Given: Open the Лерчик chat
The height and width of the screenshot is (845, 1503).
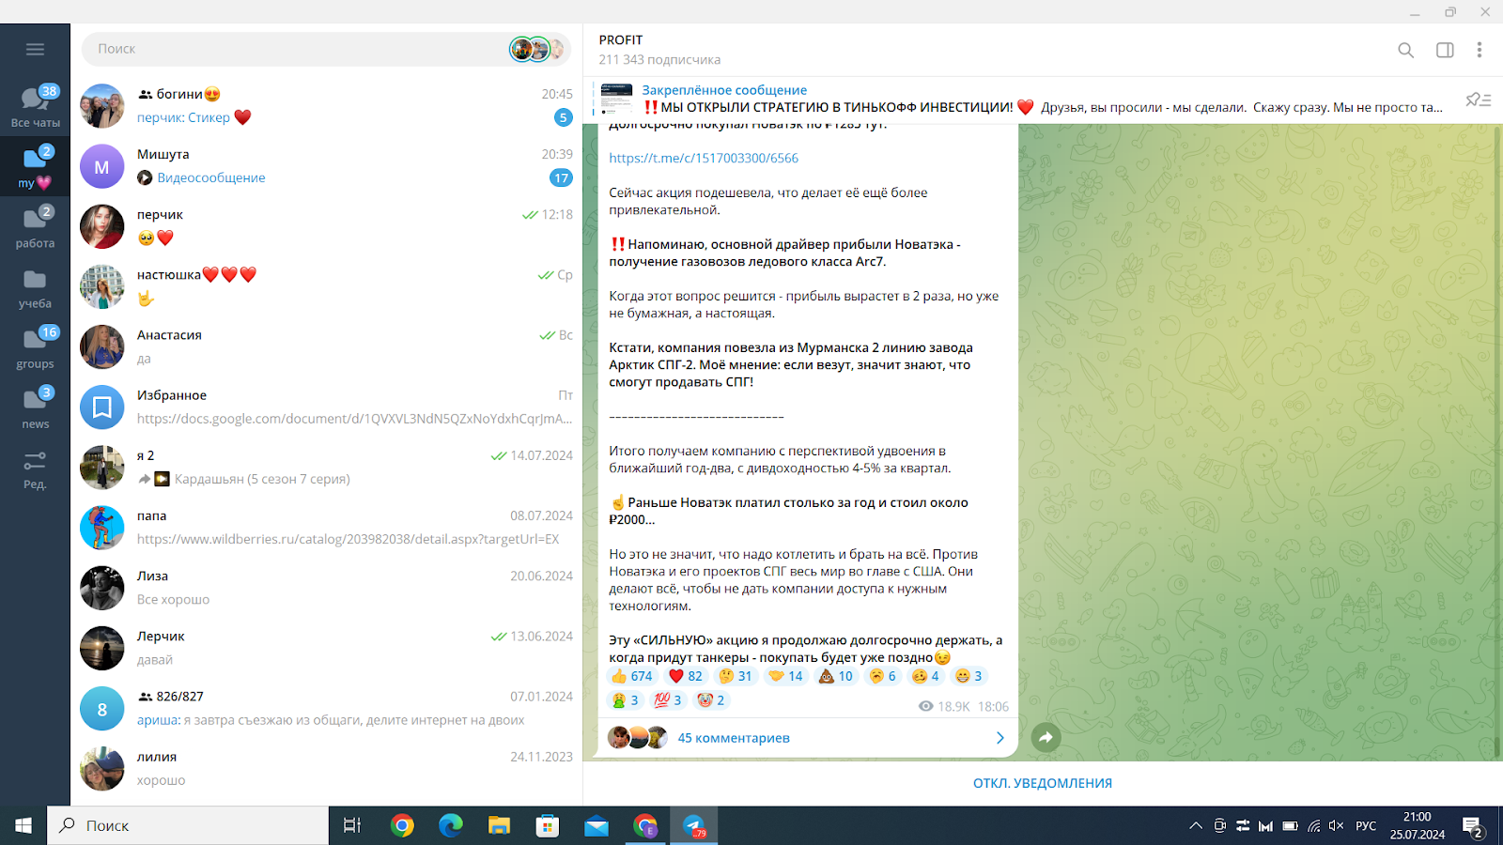Looking at the screenshot, I should 327,648.
